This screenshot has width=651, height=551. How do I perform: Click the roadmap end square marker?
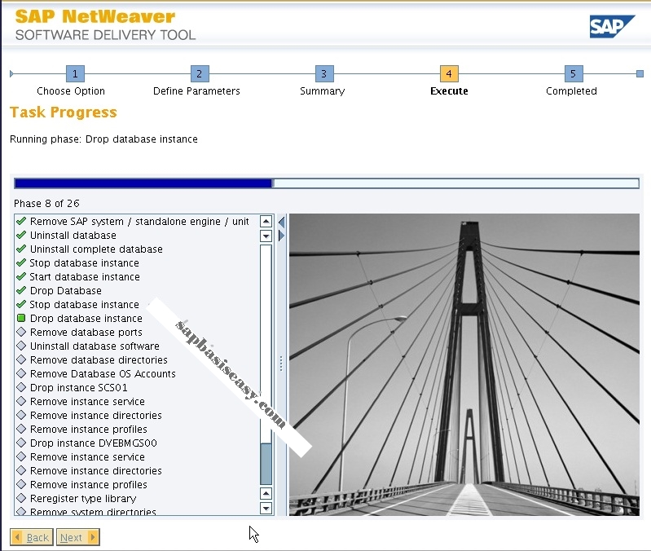click(x=640, y=74)
